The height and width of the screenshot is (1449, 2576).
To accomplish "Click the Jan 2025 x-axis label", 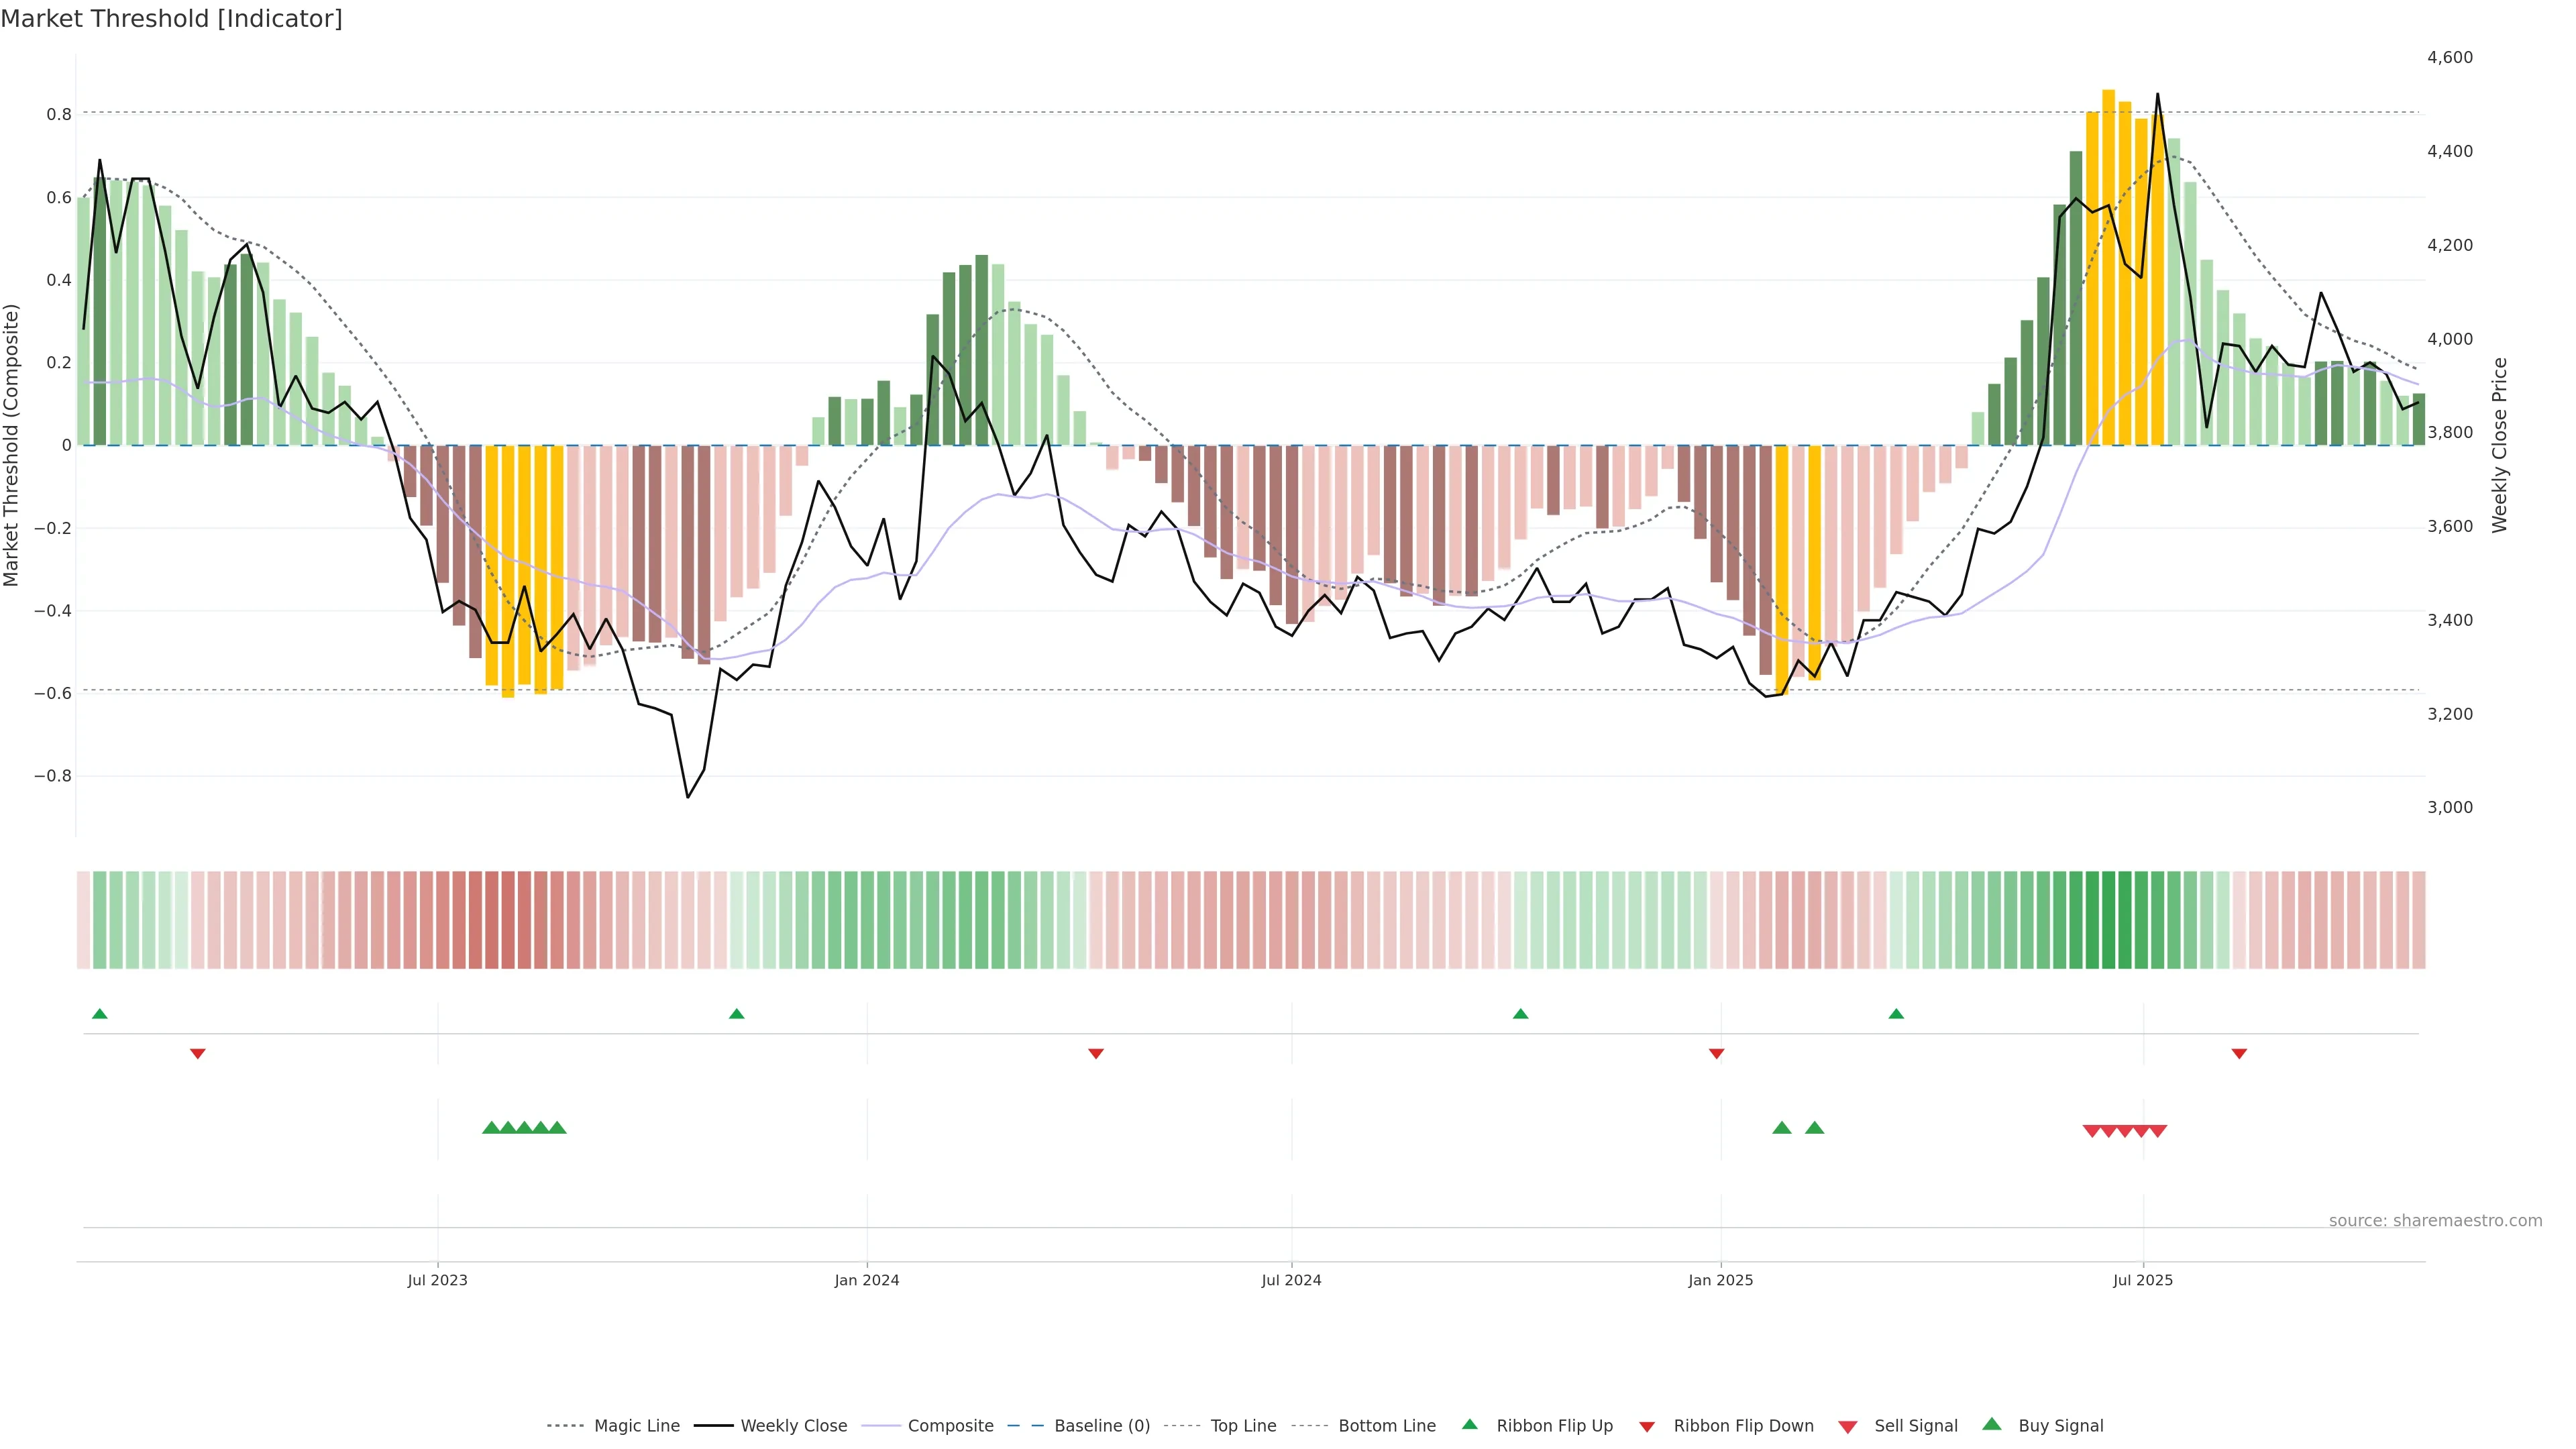I will (1720, 1280).
